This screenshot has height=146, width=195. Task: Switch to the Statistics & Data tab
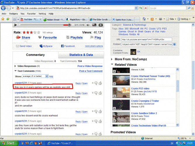point(81,55)
